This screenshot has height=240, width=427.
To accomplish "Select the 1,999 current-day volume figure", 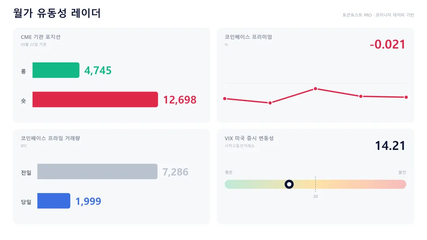I will pyautogui.click(x=88, y=201).
